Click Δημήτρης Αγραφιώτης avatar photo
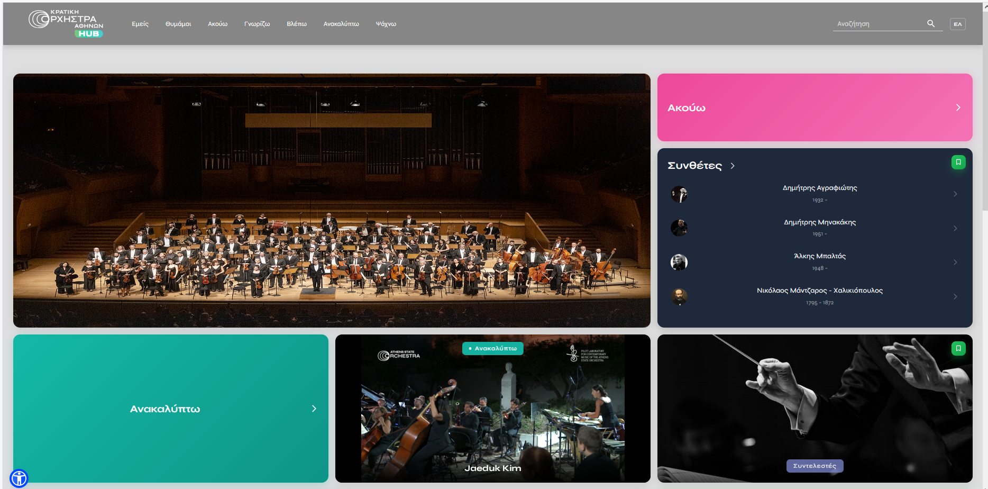 (x=679, y=194)
